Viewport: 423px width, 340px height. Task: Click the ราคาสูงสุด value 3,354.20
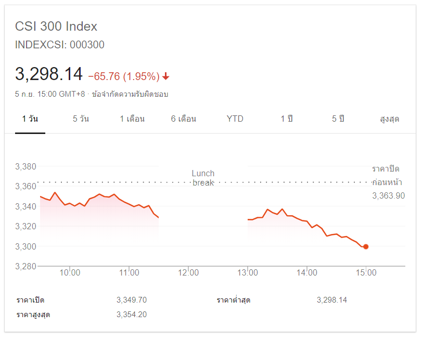click(132, 315)
